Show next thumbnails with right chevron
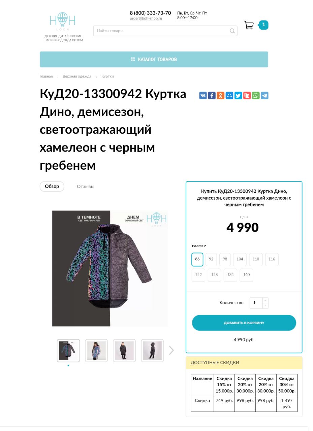 click(x=171, y=351)
